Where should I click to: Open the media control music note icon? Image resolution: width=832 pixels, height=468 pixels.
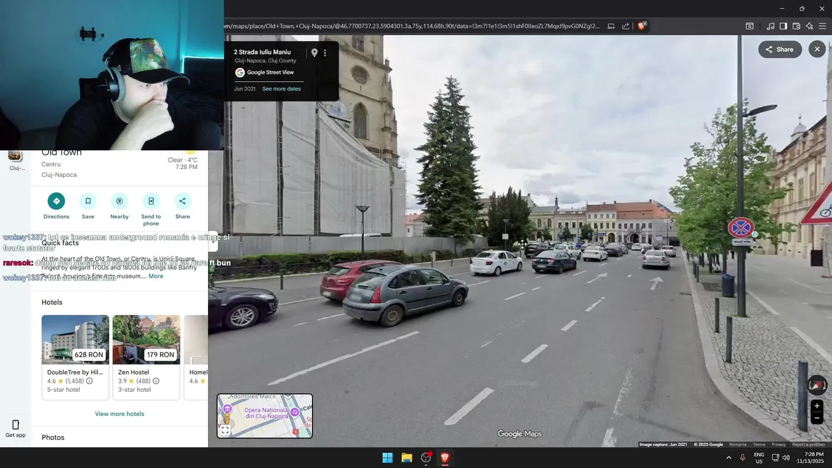770,26
